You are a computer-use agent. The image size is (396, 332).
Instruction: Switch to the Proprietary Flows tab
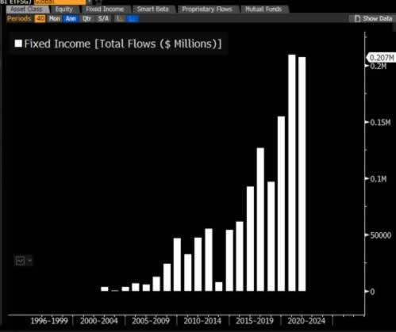[x=207, y=10]
